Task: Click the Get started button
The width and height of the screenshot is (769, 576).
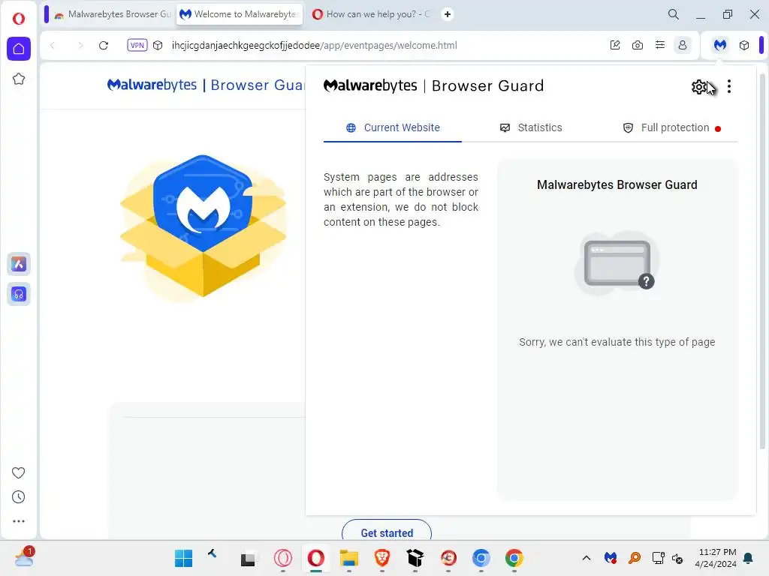Action: tap(387, 532)
